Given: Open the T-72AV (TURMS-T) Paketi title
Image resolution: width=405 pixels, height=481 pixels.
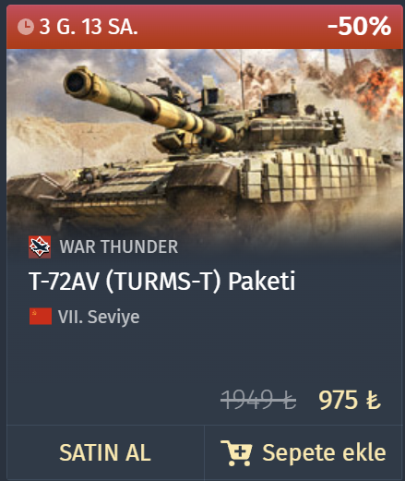Looking at the screenshot, I should coord(162,281).
